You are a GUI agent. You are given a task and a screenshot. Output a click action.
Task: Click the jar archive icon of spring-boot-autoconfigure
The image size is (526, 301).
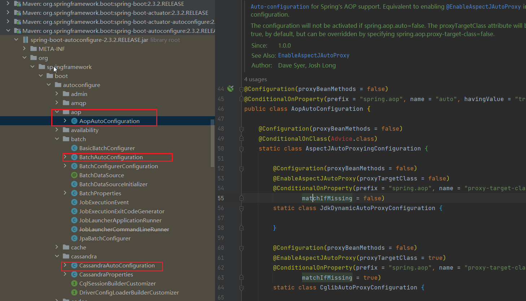[x=26, y=40]
